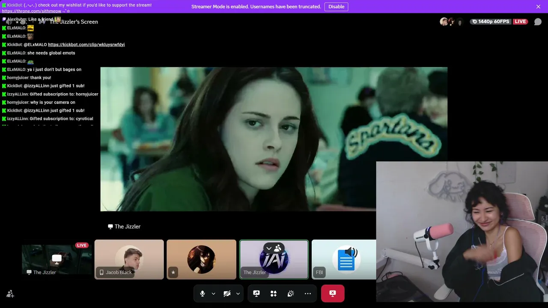The image size is (548, 308).
Task: Click the screen icon beside lower-left Jizzler label
Action: 29,272
